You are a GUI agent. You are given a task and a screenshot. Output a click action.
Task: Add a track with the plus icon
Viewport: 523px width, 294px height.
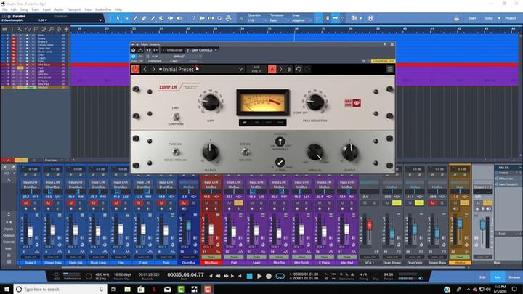click(x=66, y=29)
